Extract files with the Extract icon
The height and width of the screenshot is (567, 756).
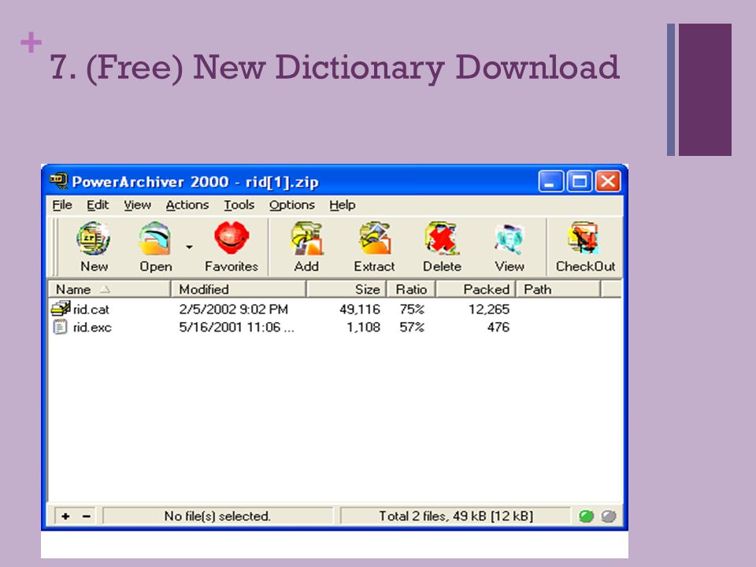pyautogui.click(x=375, y=239)
